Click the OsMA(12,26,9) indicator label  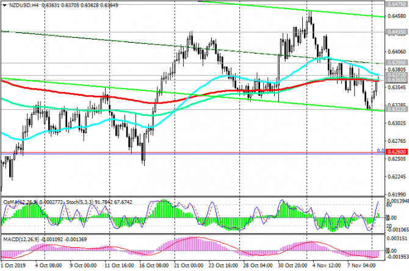[21, 202]
